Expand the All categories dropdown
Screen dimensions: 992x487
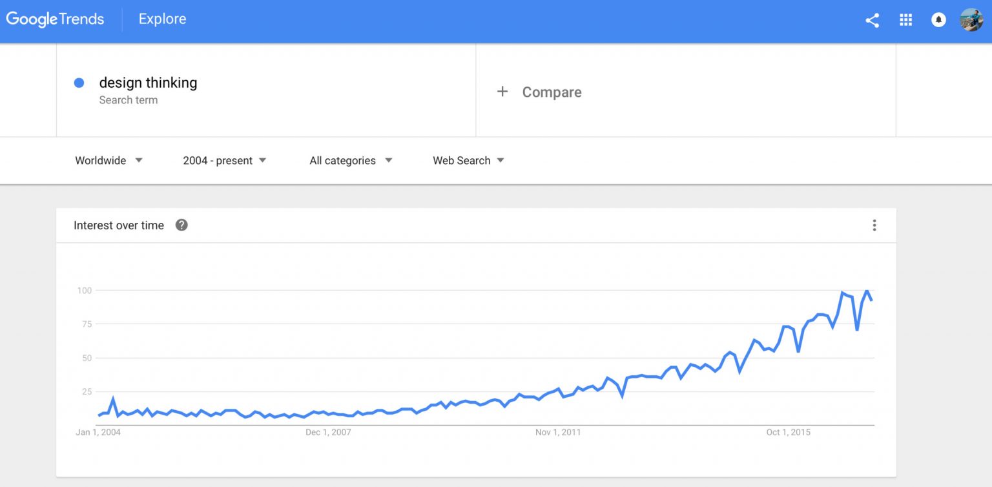coord(351,160)
